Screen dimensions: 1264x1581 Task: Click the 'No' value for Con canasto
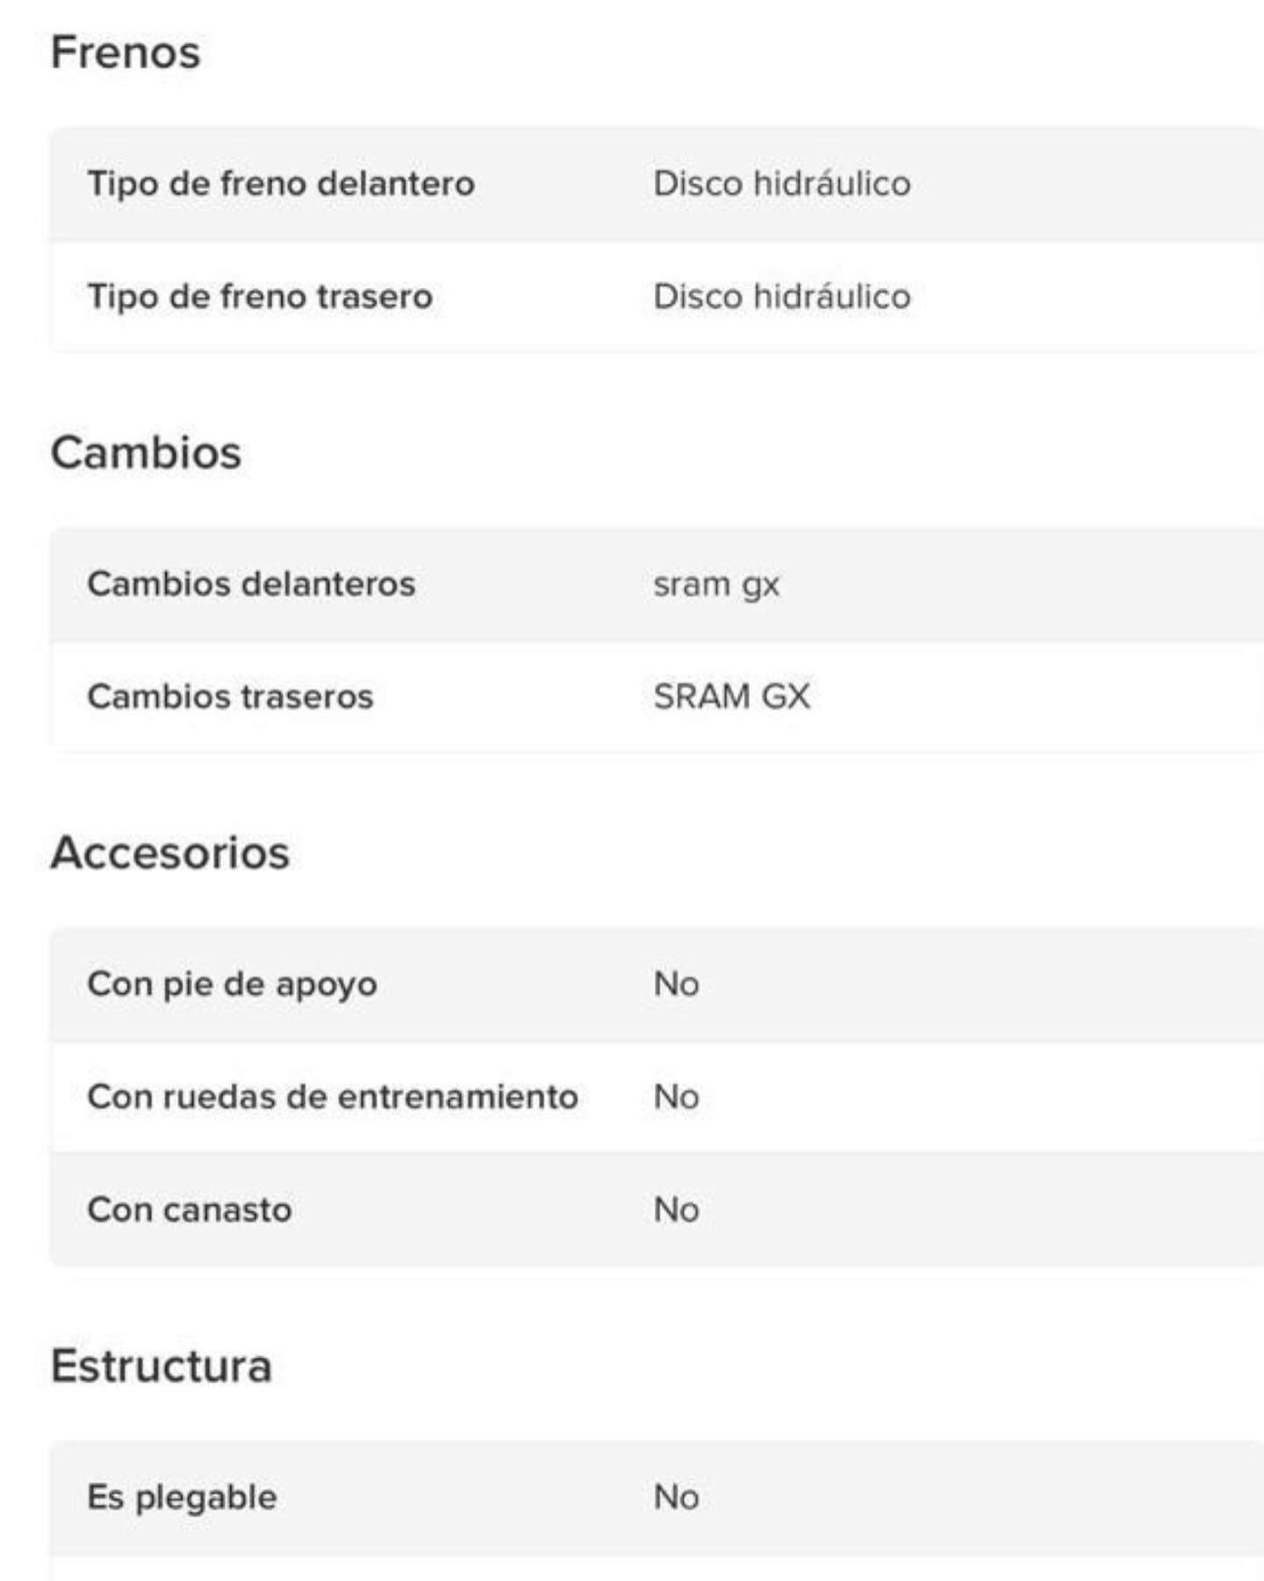676,1209
